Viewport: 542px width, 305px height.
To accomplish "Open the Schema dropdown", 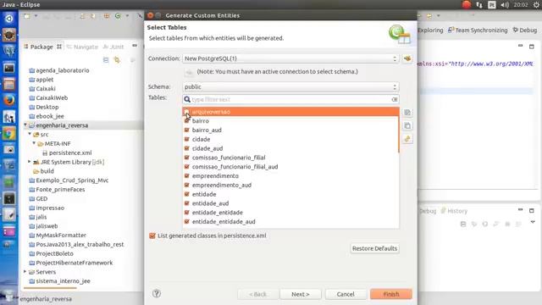I will pyautogui.click(x=290, y=86).
